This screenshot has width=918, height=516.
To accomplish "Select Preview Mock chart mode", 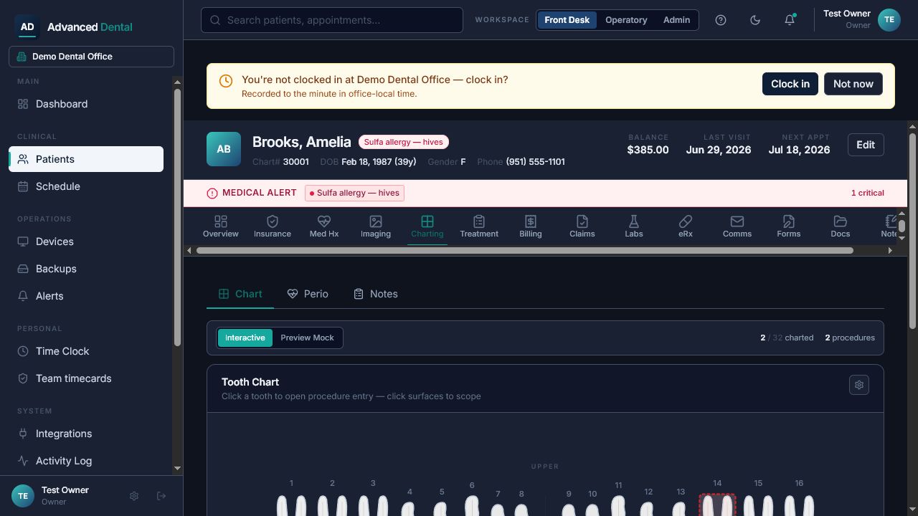I will (307, 338).
